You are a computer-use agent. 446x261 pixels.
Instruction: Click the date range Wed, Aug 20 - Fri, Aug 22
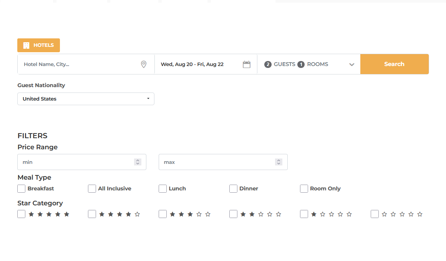click(192, 64)
